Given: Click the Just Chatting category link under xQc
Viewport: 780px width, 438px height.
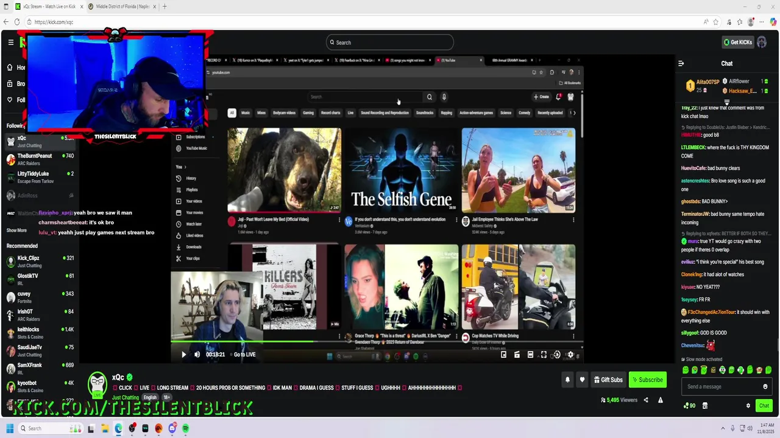Looking at the screenshot, I should pos(126,397).
